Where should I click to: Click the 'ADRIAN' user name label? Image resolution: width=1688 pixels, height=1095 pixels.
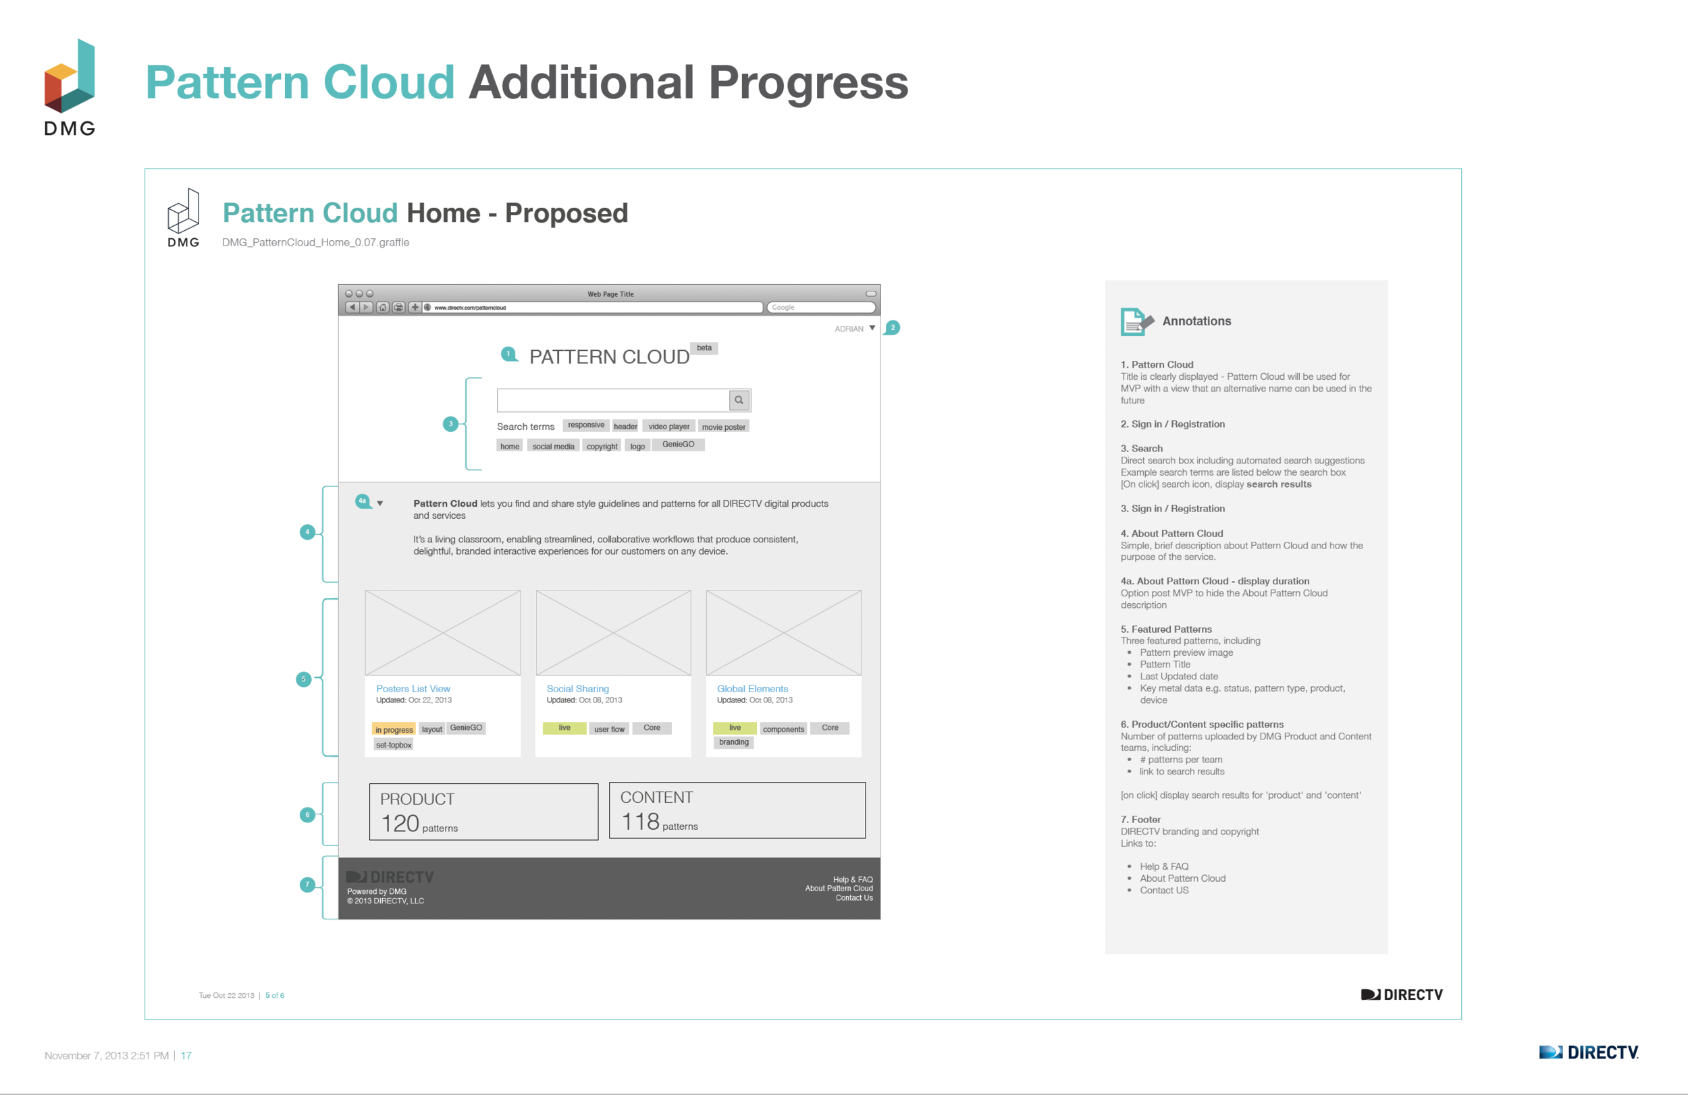849,329
